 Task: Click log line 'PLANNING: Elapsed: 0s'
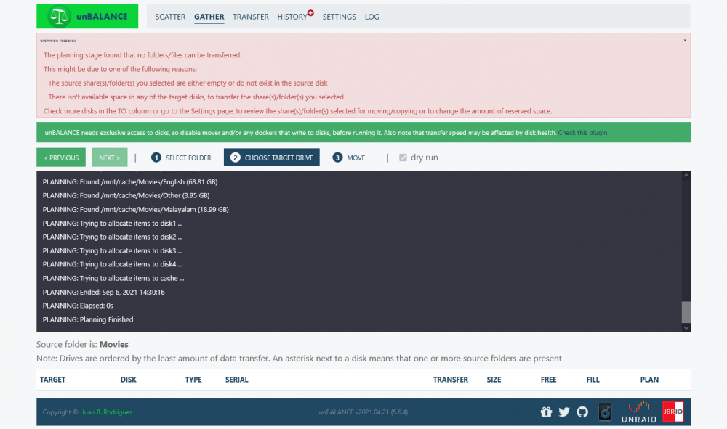point(78,306)
